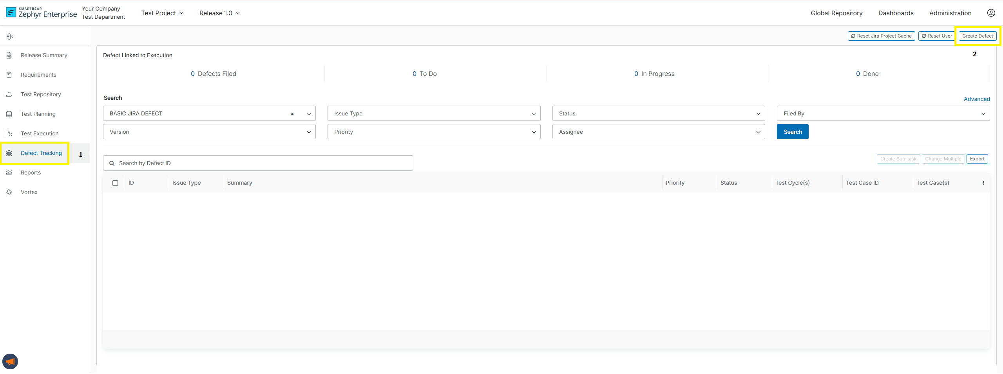Open the column options three-dot icon
Screen dimensions: 1003x374
coord(984,183)
